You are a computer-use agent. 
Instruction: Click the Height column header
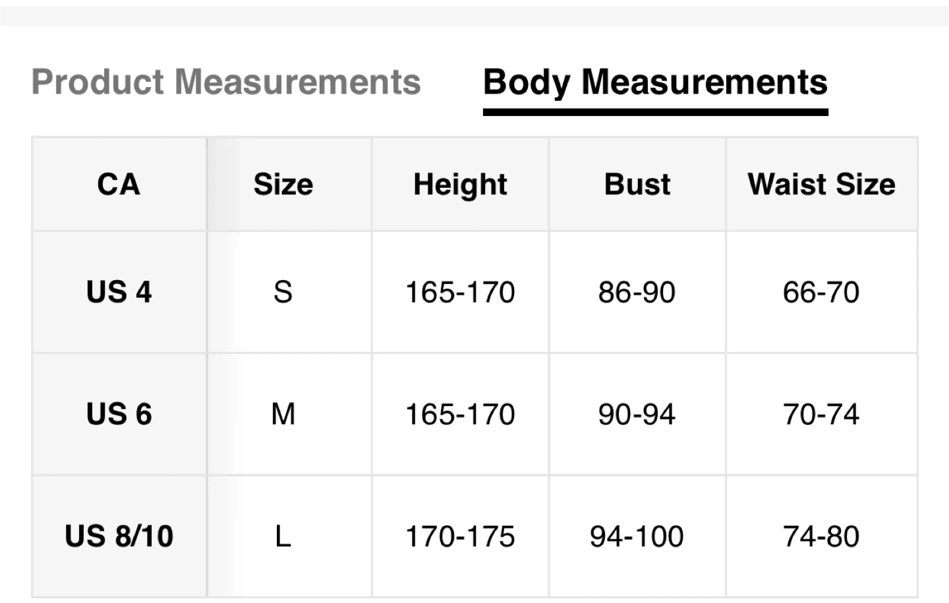460,185
